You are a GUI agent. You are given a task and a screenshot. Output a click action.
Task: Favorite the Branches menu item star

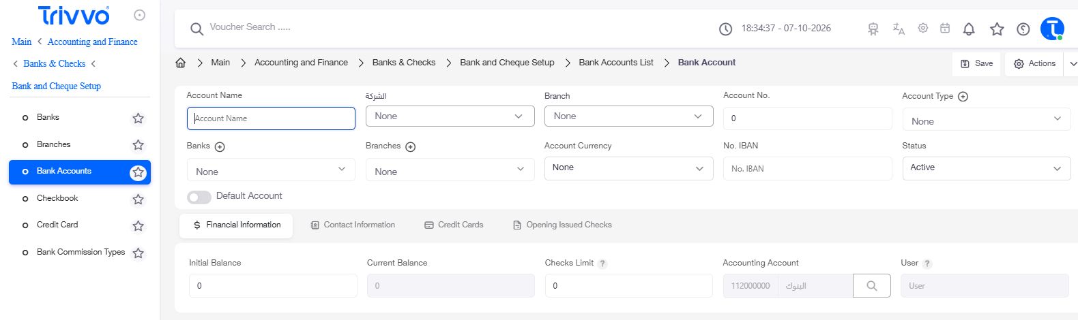pyautogui.click(x=138, y=145)
